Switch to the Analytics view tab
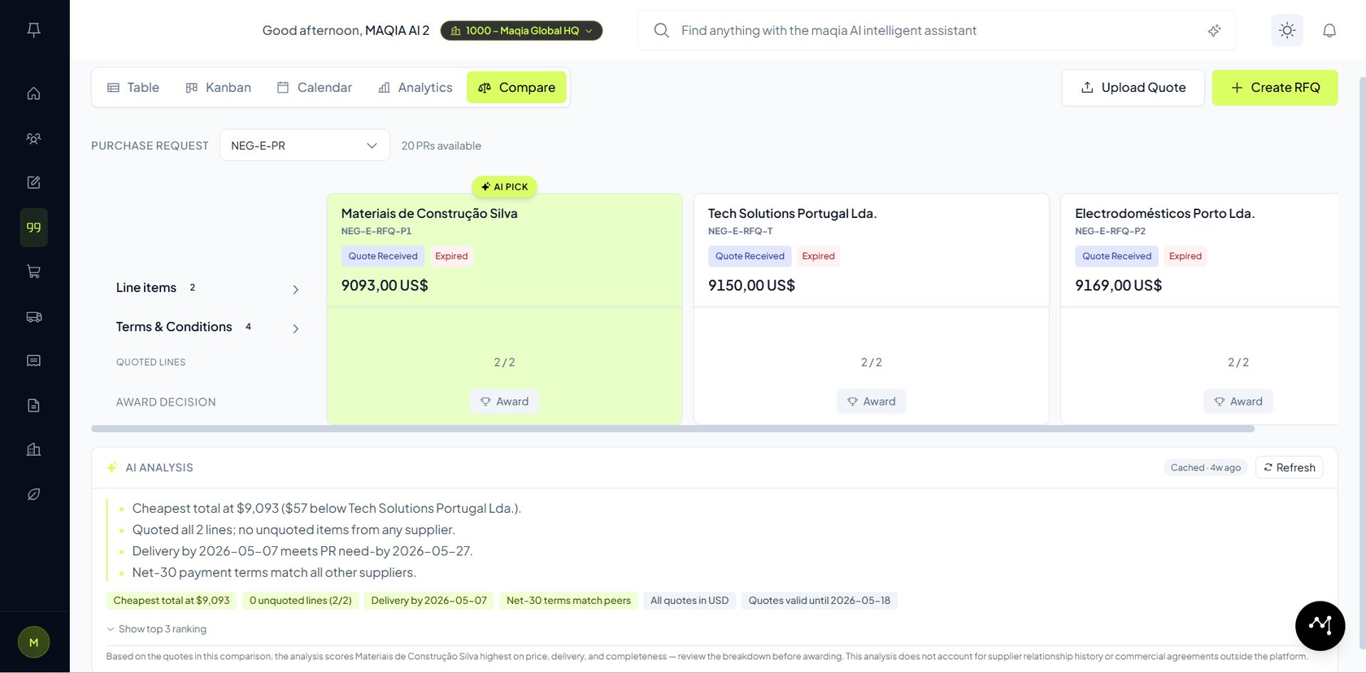1366x673 pixels. [x=415, y=87]
